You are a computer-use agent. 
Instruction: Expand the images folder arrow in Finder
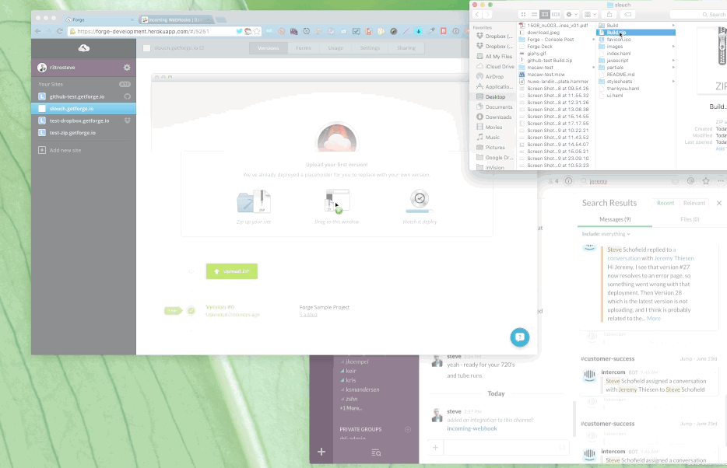click(673, 47)
